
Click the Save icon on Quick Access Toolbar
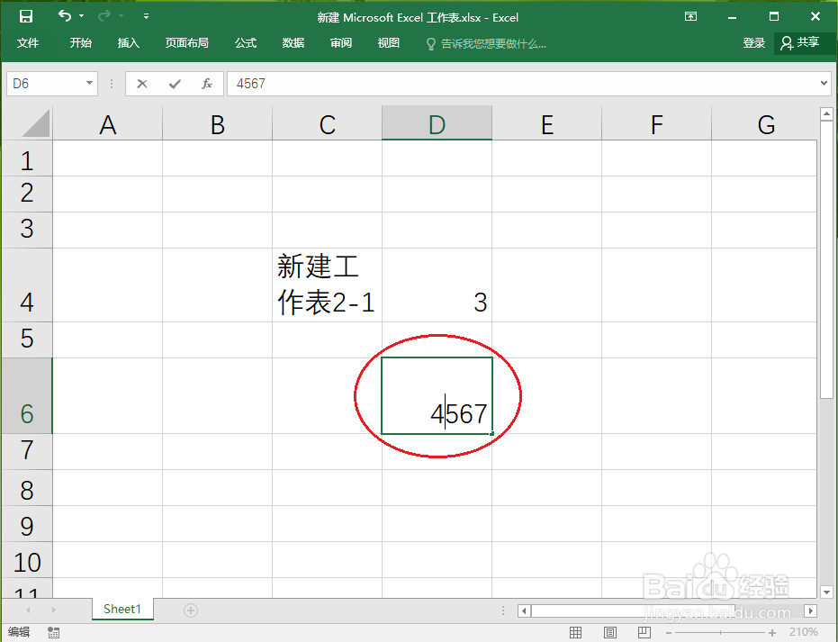click(x=24, y=15)
